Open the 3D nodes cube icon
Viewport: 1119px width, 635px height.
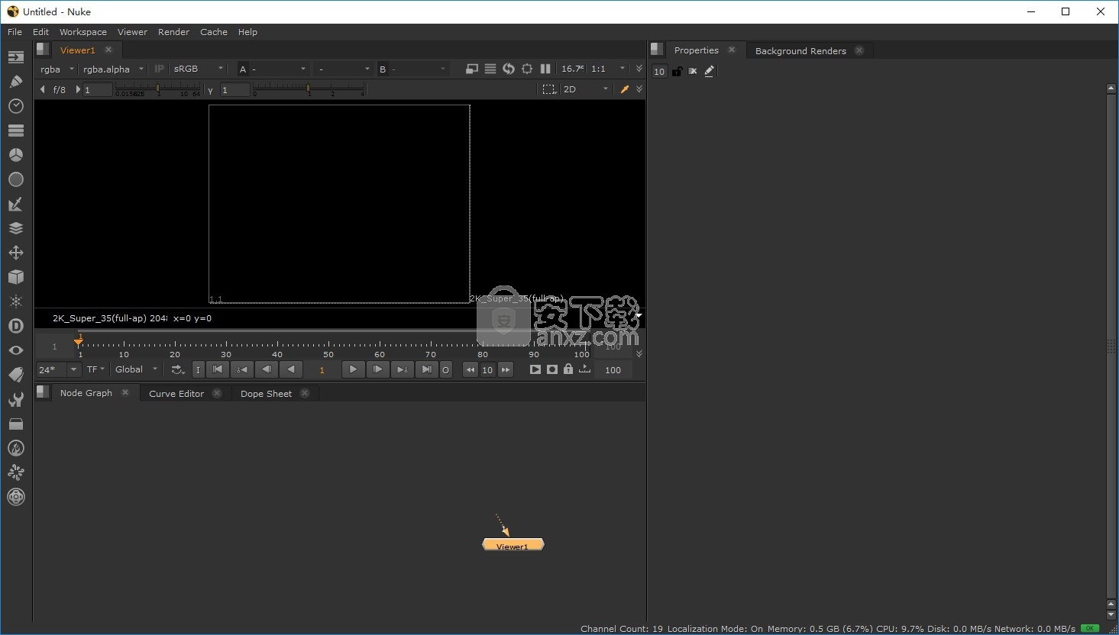coord(15,277)
